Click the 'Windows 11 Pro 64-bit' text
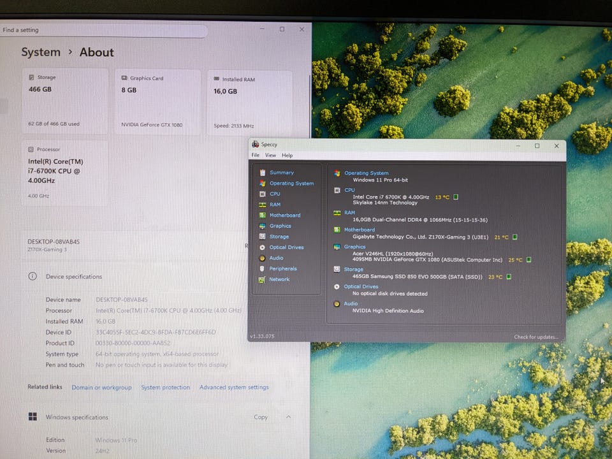612x459 pixels. click(x=380, y=180)
